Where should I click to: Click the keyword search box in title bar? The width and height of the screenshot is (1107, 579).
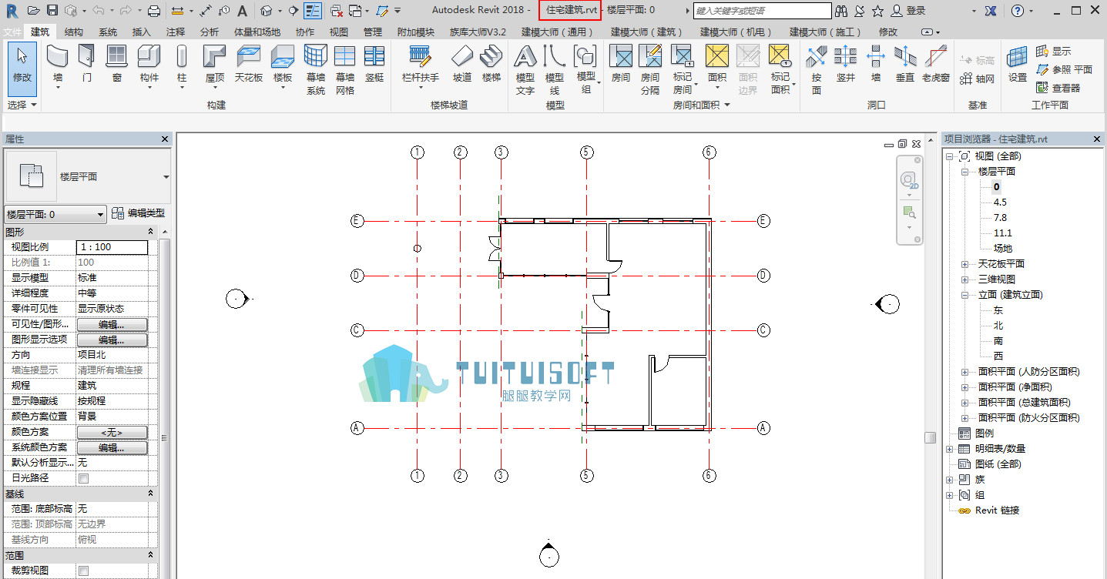(762, 11)
